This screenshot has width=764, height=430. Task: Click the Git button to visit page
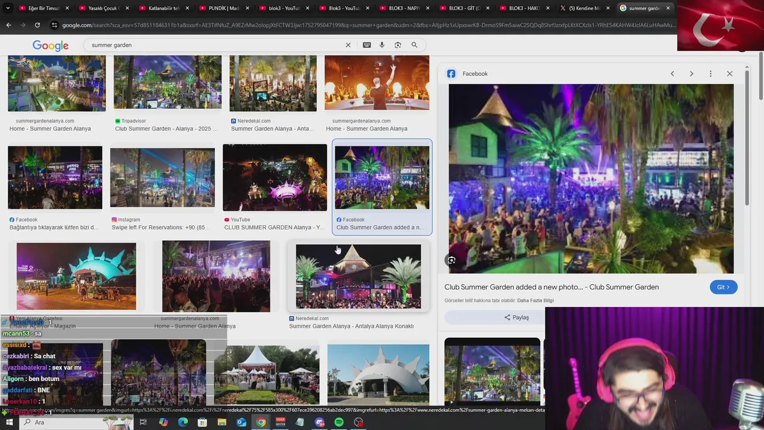723,287
